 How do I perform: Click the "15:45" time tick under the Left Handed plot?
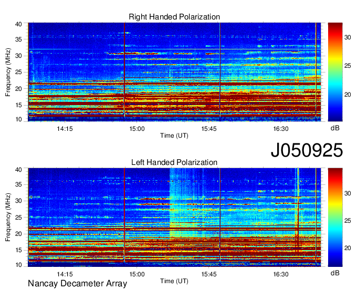(x=209, y=274)
